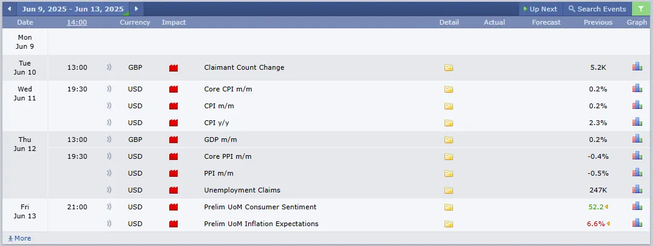Open the Jun 9 - Jun 13 date range picker
The width and height of the screenshot is (653, 246).
(x=73, y=9)
